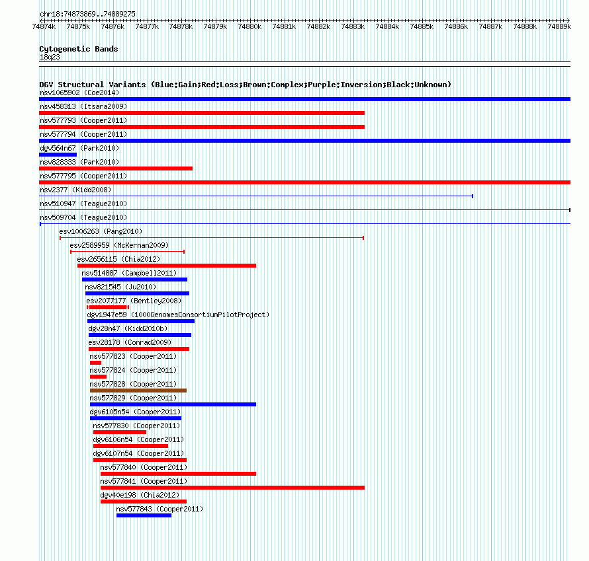Viewport: 589px width, 561px height.
Task: Click nsv577824 (Cooper2011) label
Action: [133, 370]
